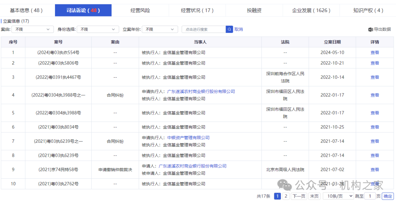Go to page 1 in pagination
The image size is (396, 201).
coord(277,196)
